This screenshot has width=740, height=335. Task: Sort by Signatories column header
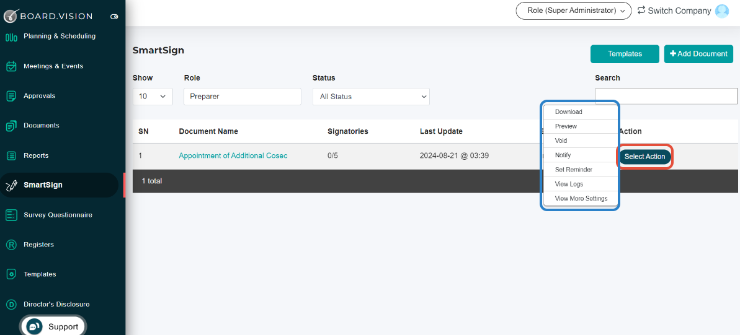tap(348, 131)
